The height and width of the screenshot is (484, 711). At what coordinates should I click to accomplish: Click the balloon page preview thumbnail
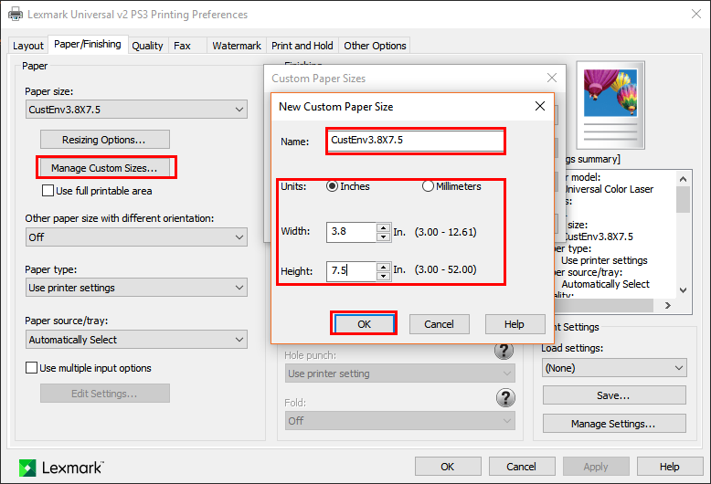[610, 105]
